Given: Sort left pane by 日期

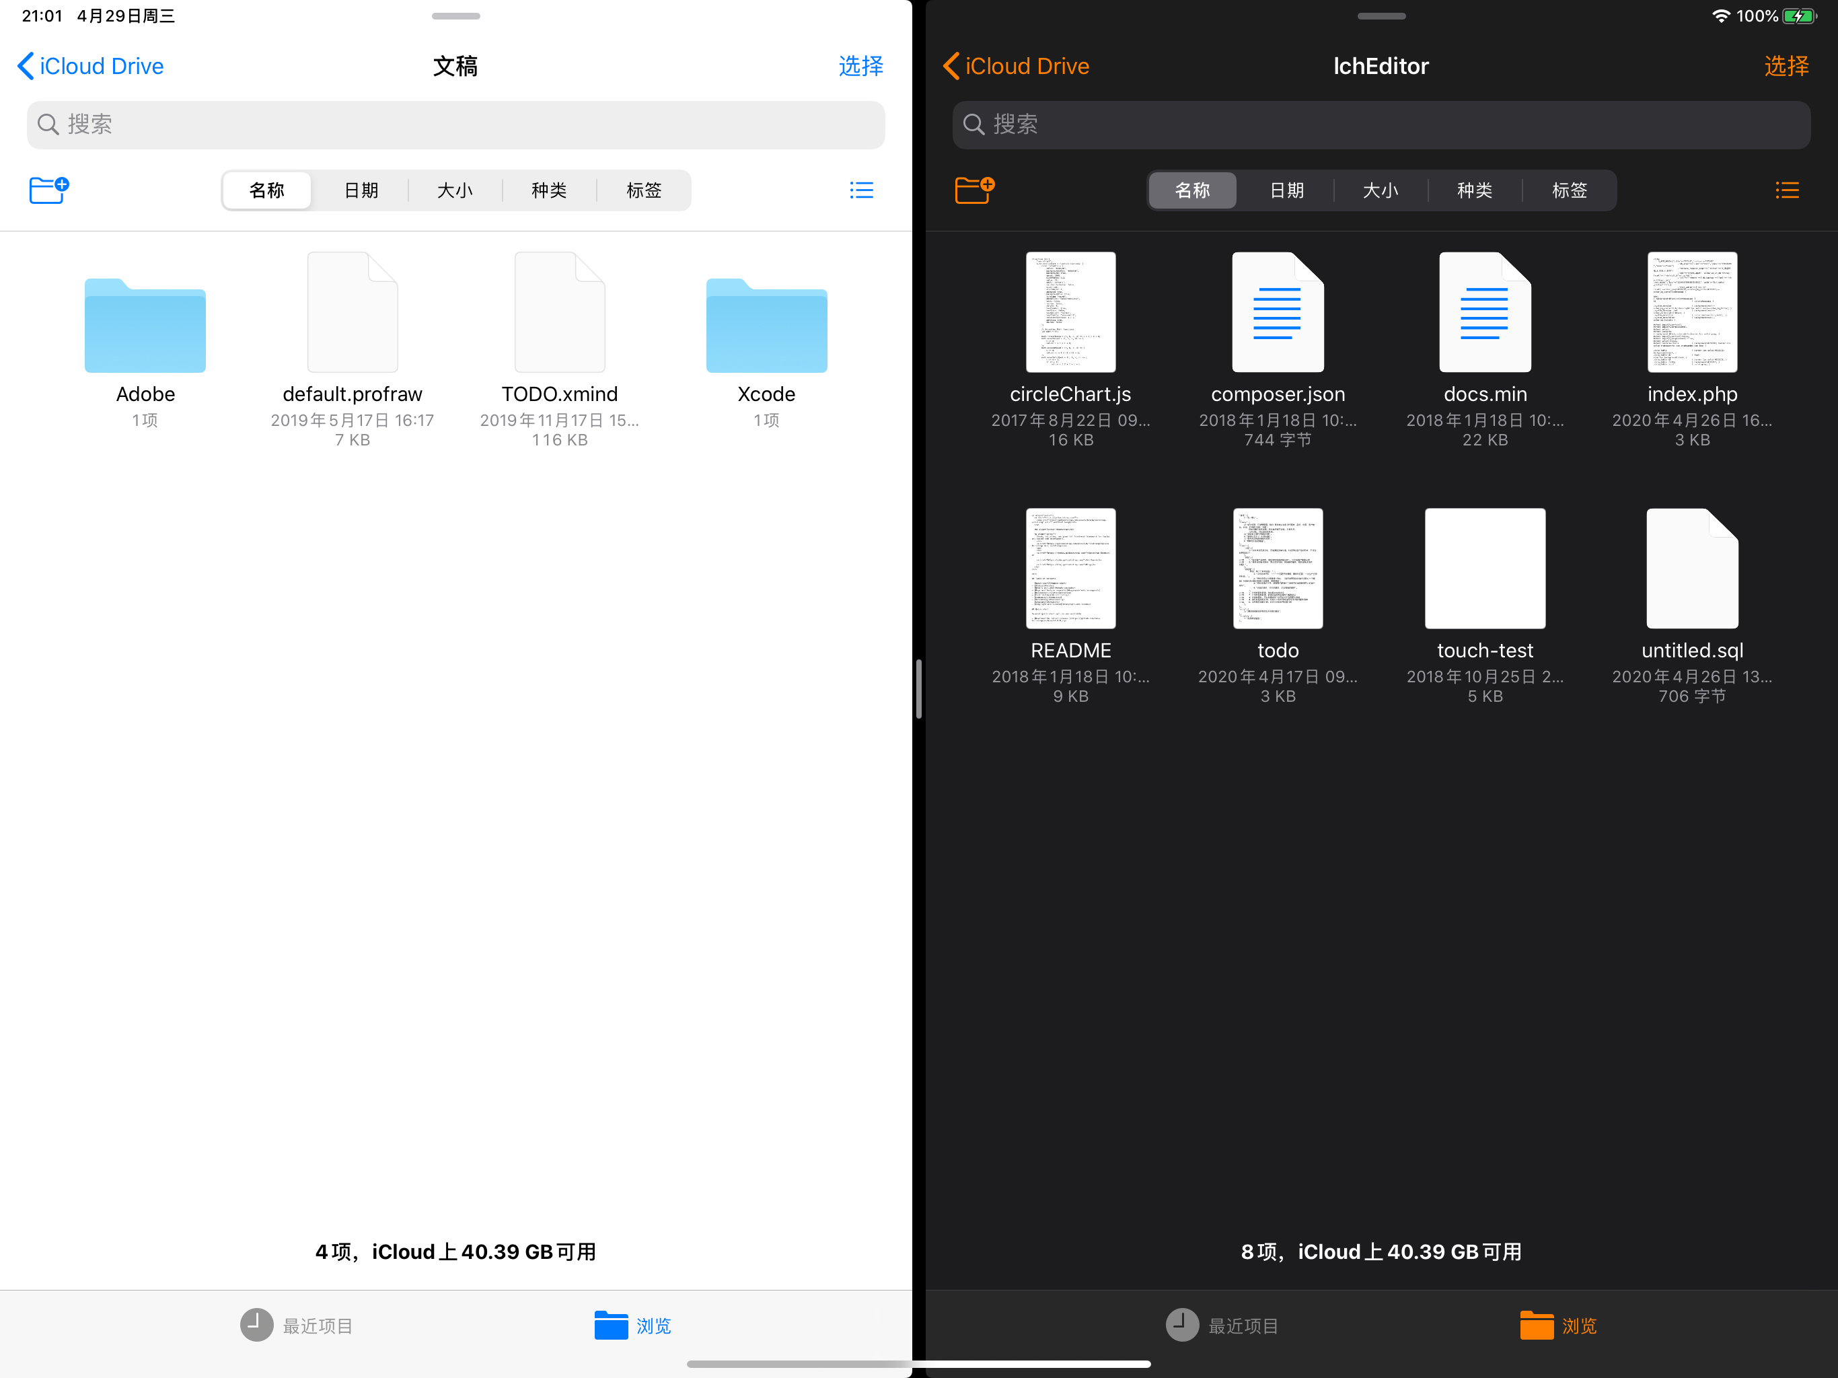Looking at the screenshot, I should pos(361,190).
